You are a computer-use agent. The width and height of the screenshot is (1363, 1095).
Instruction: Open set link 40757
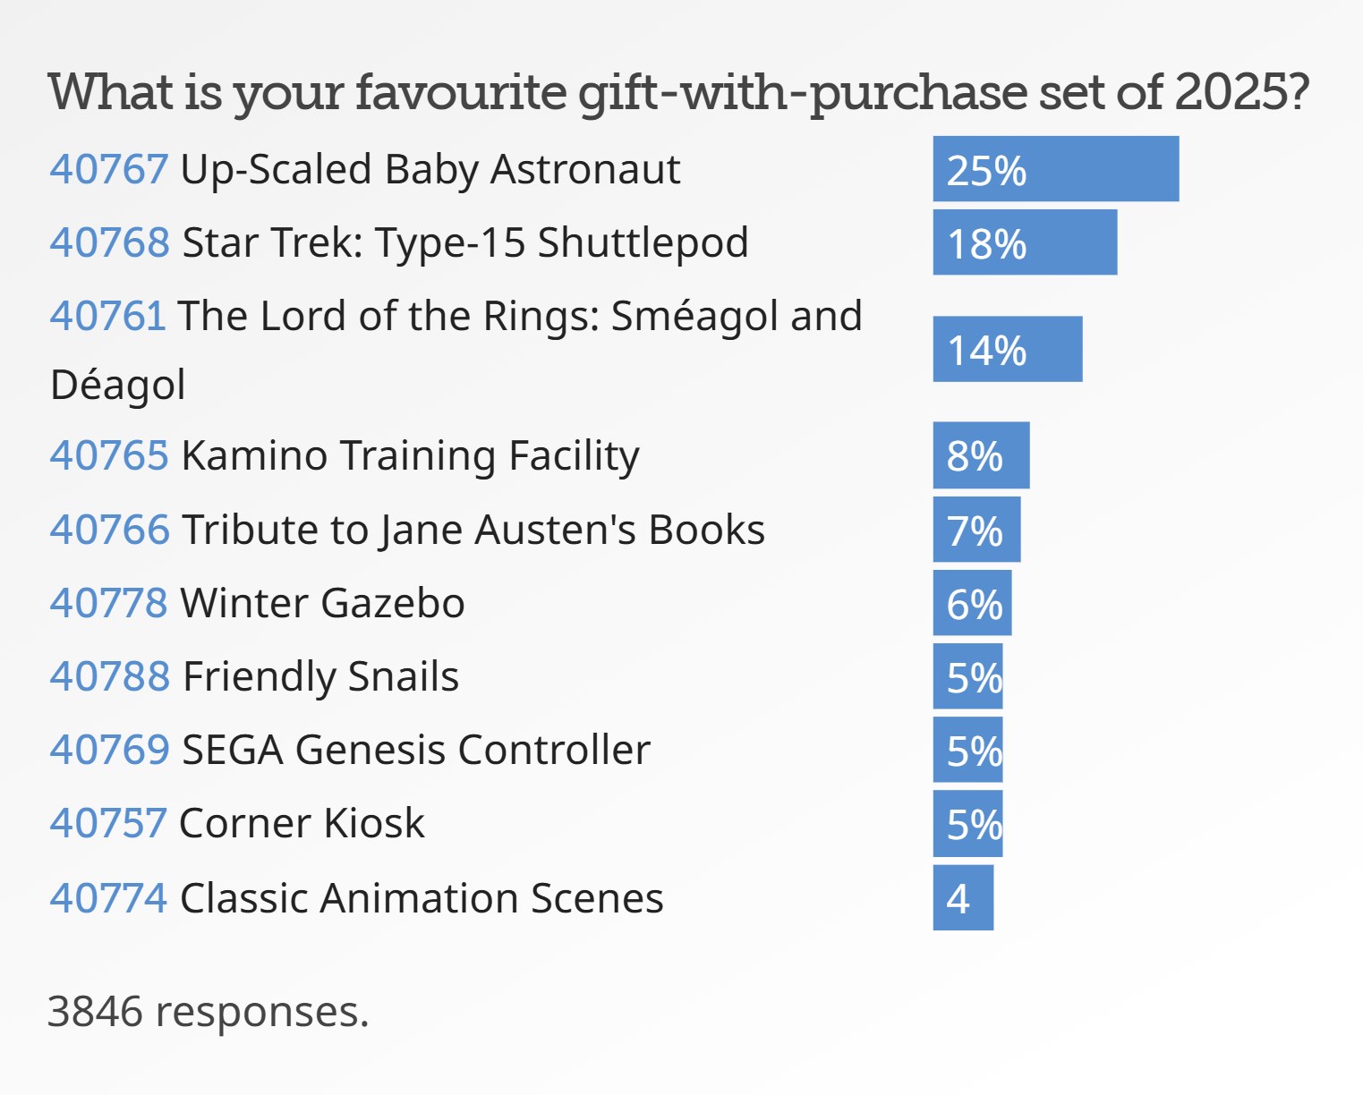(x=107, y=823)
